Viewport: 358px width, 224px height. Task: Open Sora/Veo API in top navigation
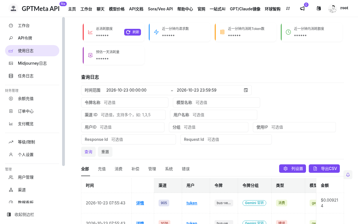[x=160, y=9]
